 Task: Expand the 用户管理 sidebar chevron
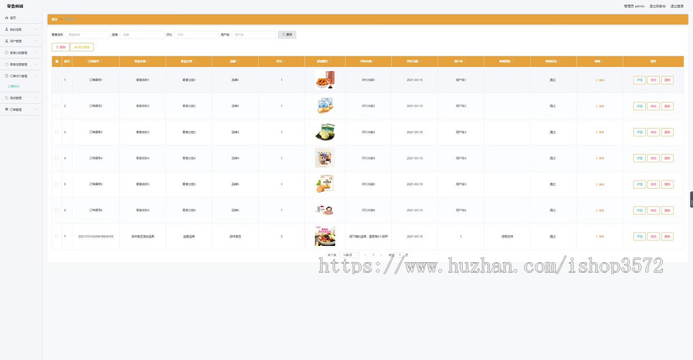(36, 41)
